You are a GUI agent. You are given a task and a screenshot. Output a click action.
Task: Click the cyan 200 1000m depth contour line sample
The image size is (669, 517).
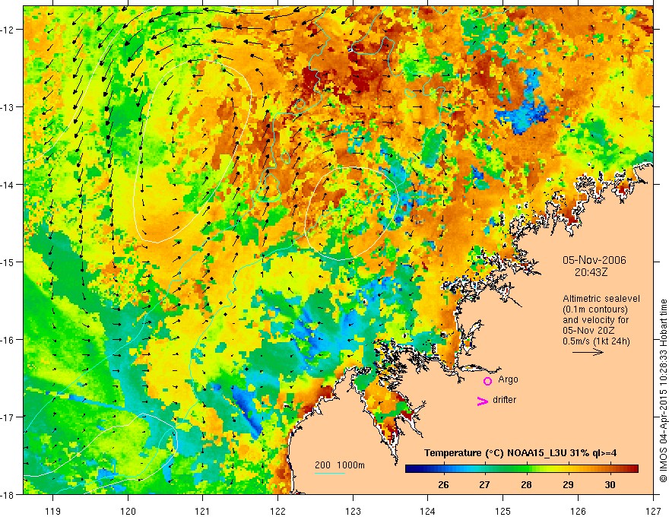click(x=330, y=473)
